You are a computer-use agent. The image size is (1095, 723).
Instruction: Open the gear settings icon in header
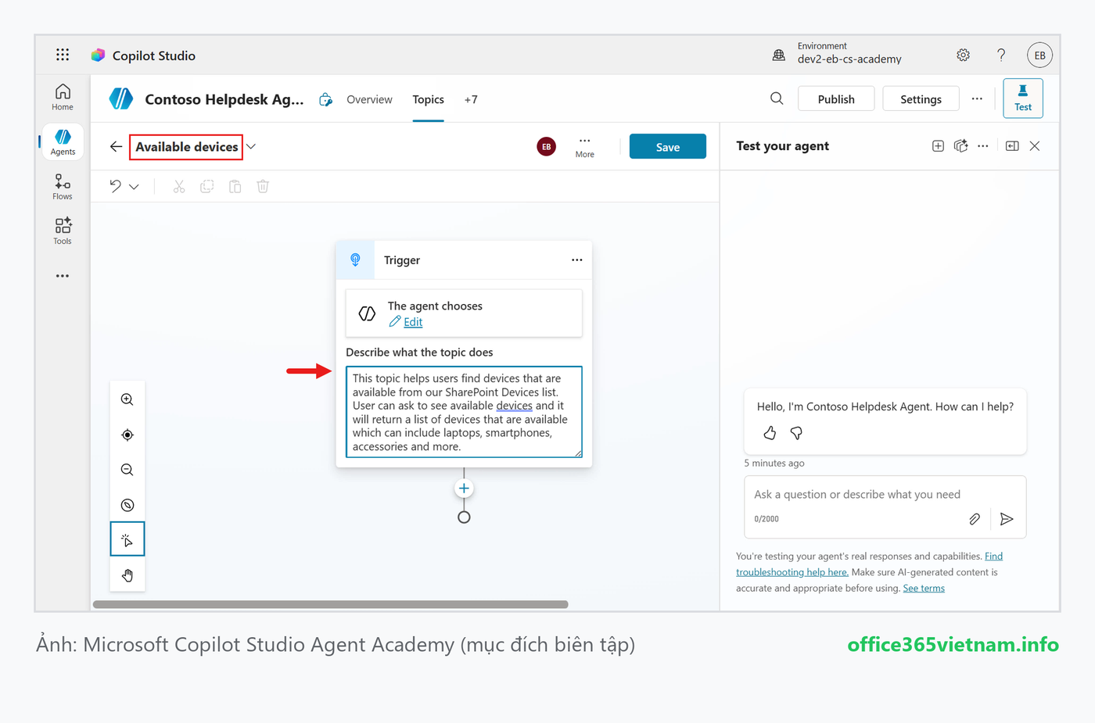pos(963,55)
